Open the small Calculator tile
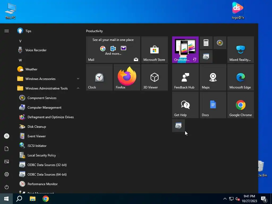272x204 pixels. click(x=206, y=43)
